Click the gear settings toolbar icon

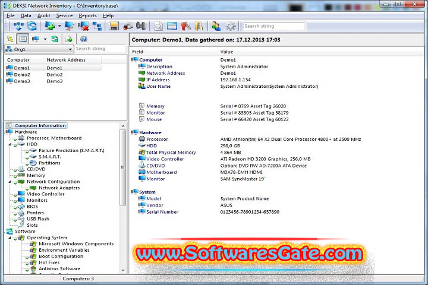(x=231, y=26)
